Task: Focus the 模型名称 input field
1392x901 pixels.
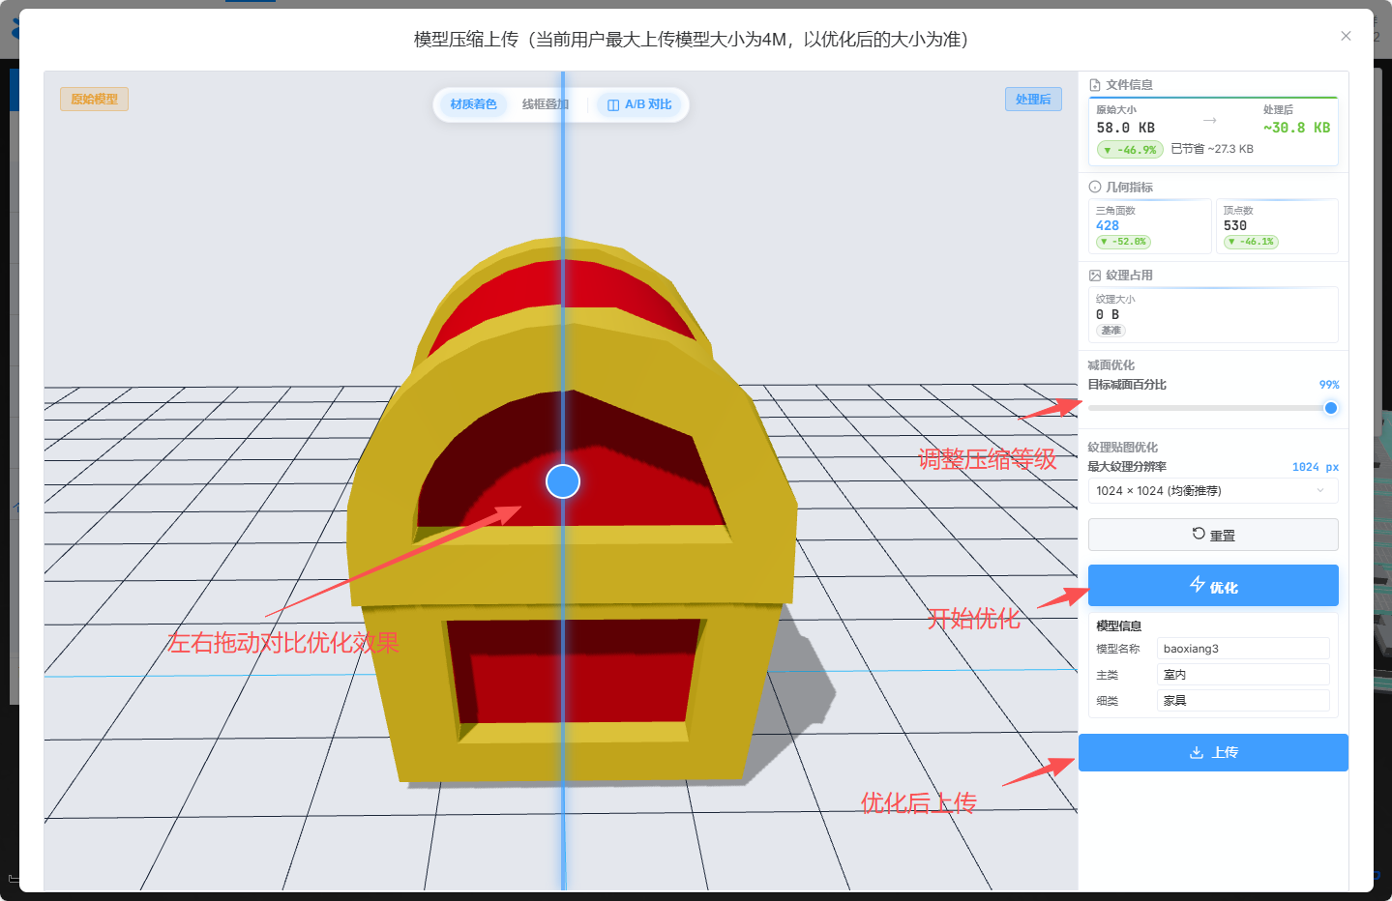Action: (x=1243, y=649)
